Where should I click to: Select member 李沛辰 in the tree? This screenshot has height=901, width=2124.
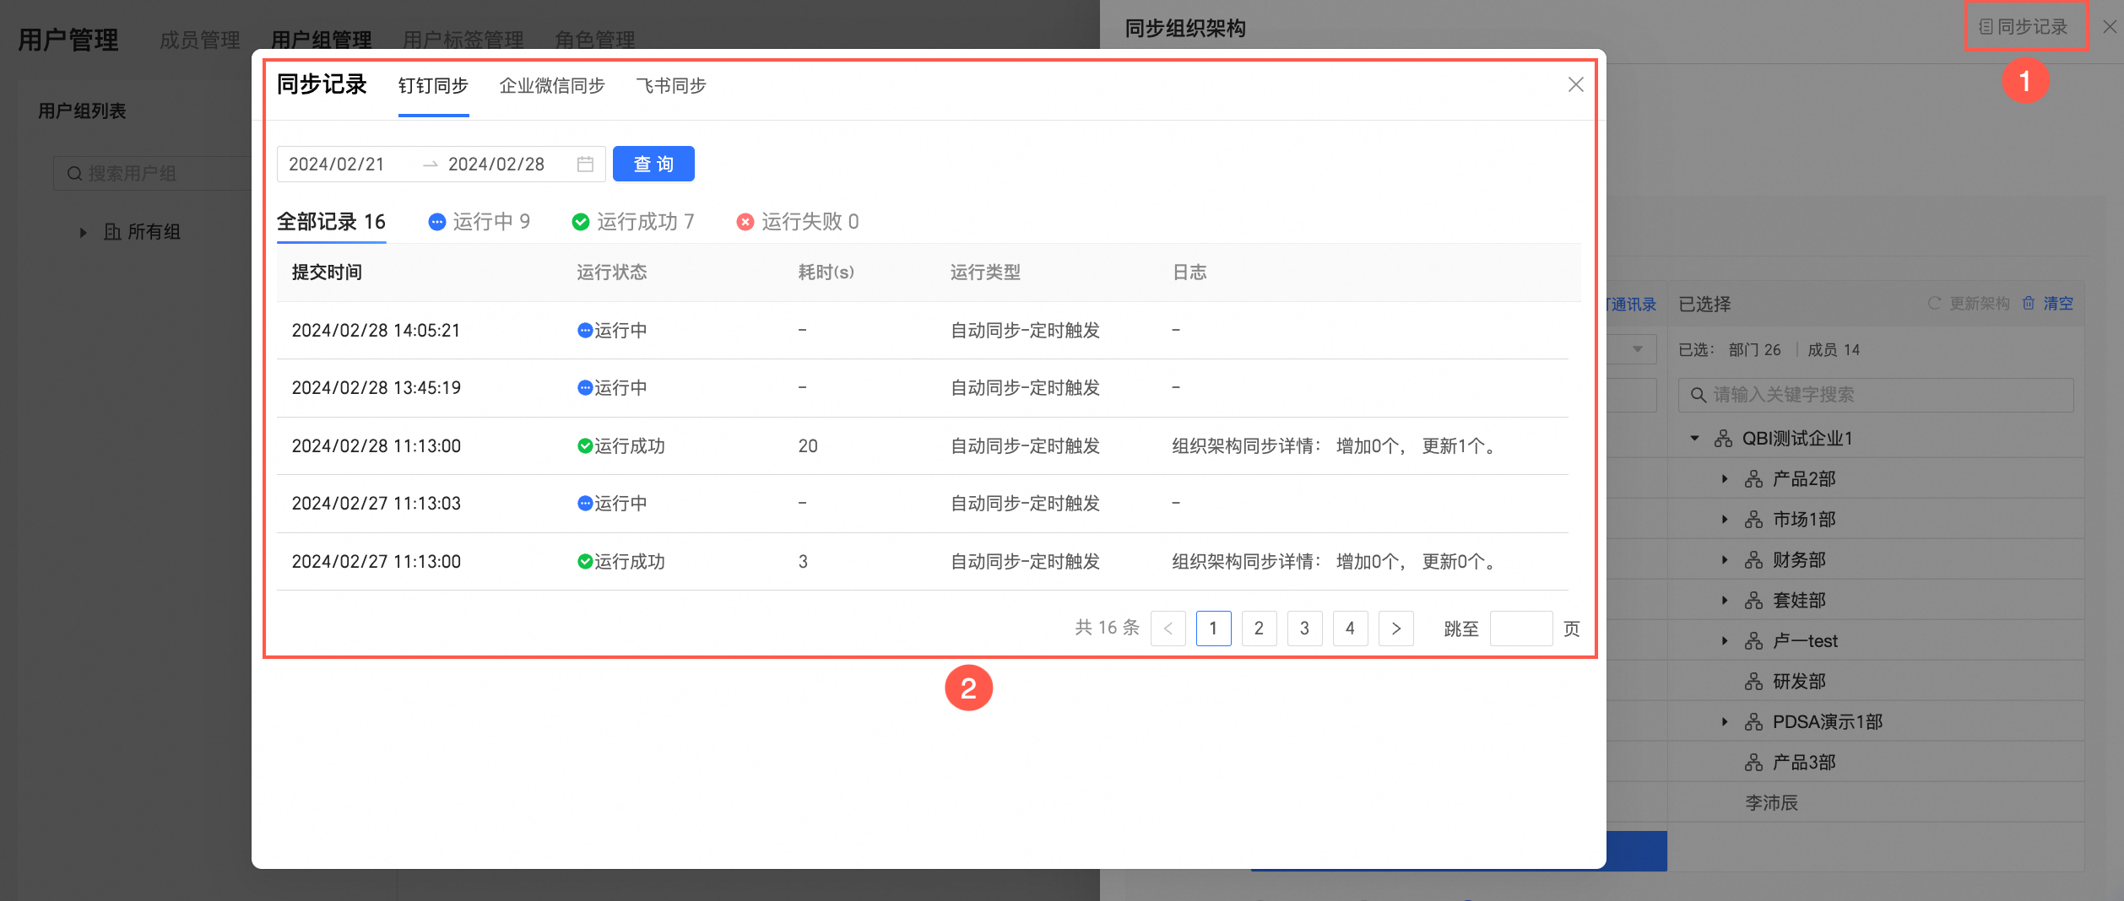coord(1771,803)
